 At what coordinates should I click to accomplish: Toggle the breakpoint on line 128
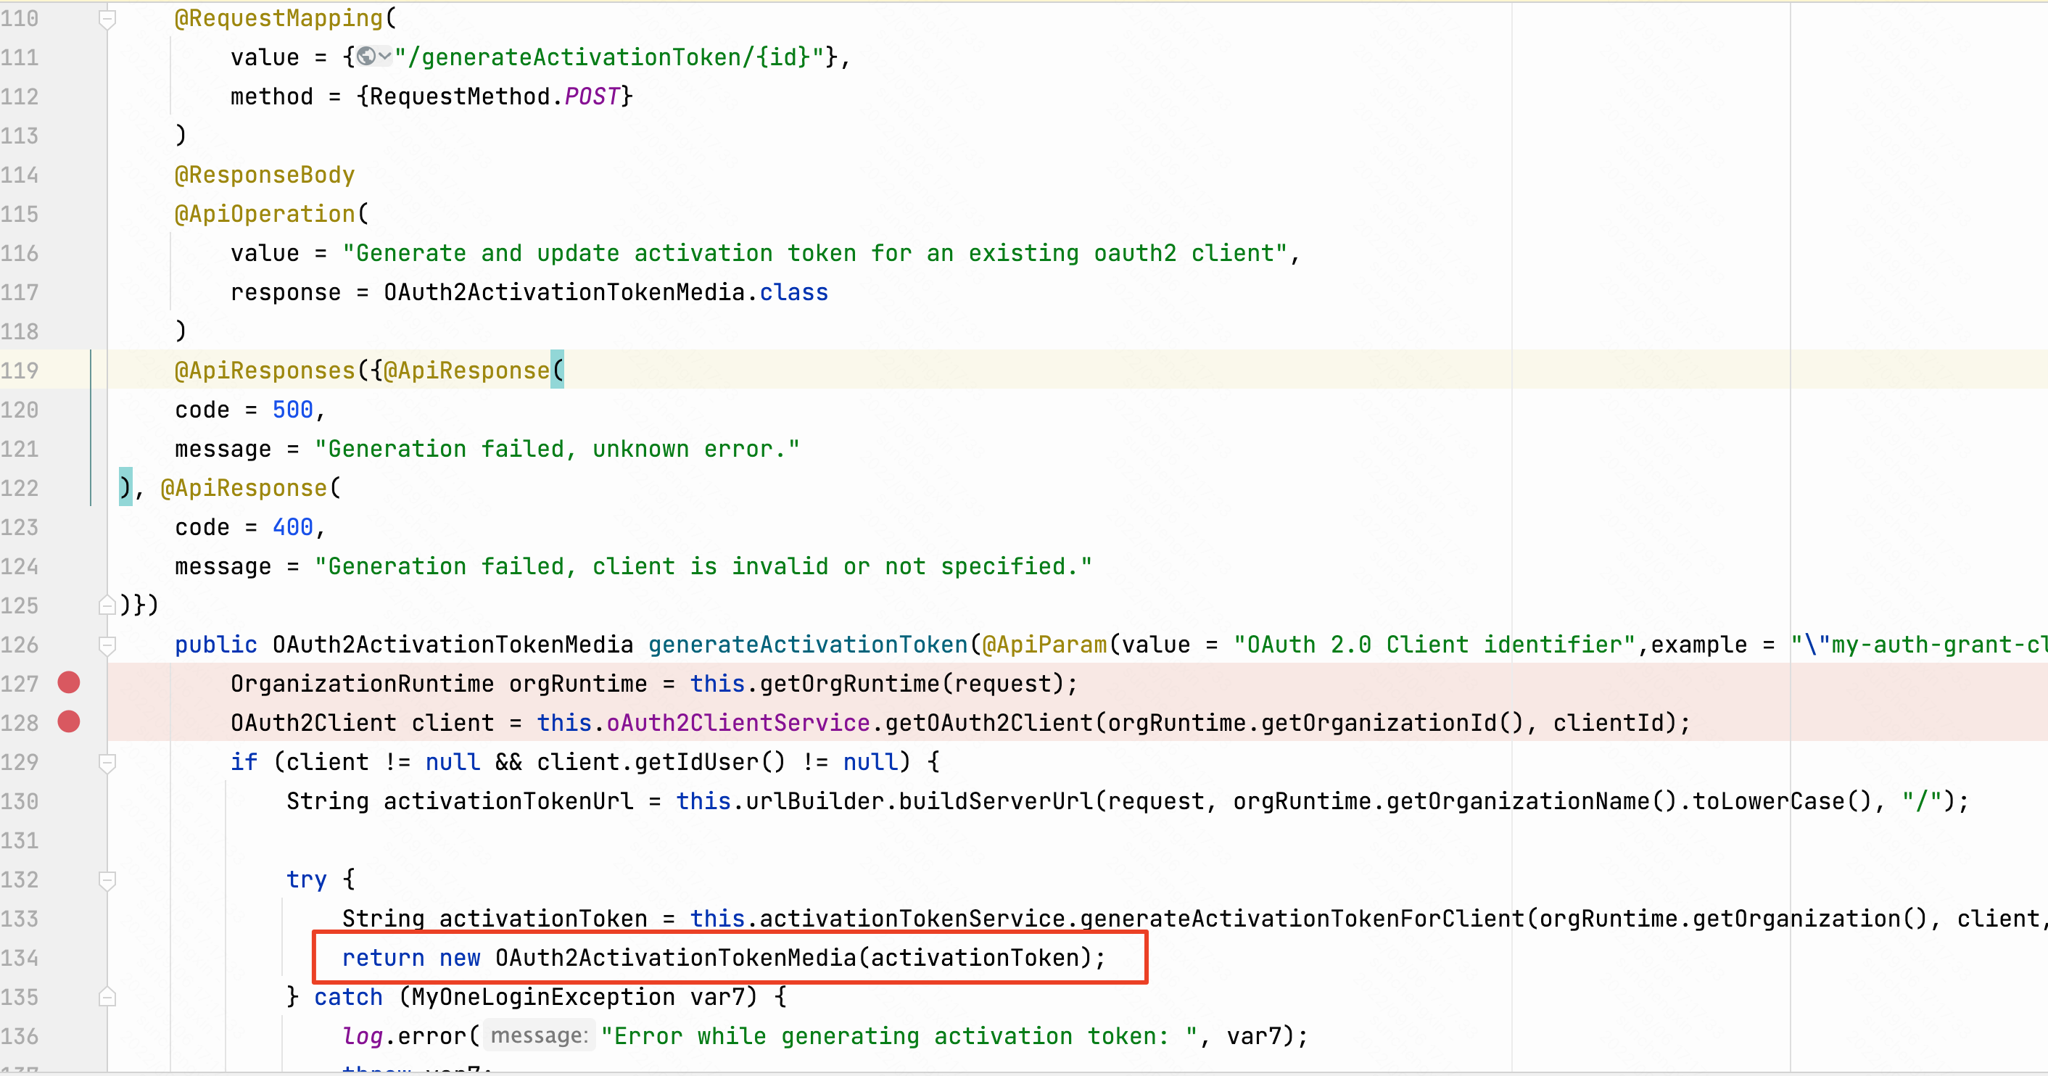point(69,721)
